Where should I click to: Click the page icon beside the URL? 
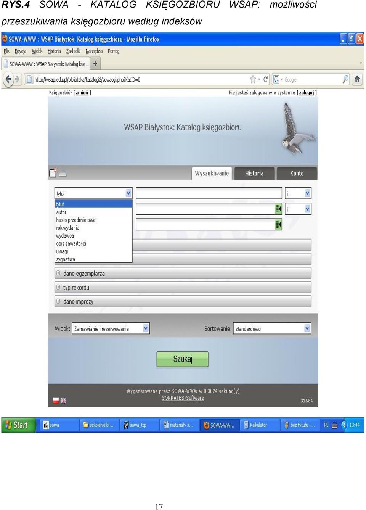(x=29, y=79)
